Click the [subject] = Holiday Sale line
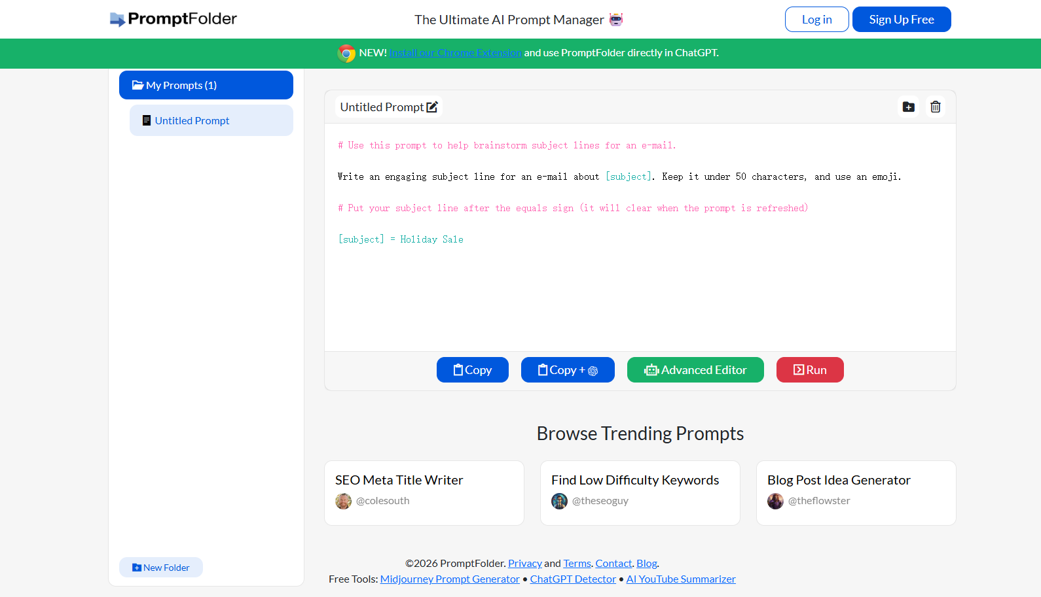 (x=401, y=239)
